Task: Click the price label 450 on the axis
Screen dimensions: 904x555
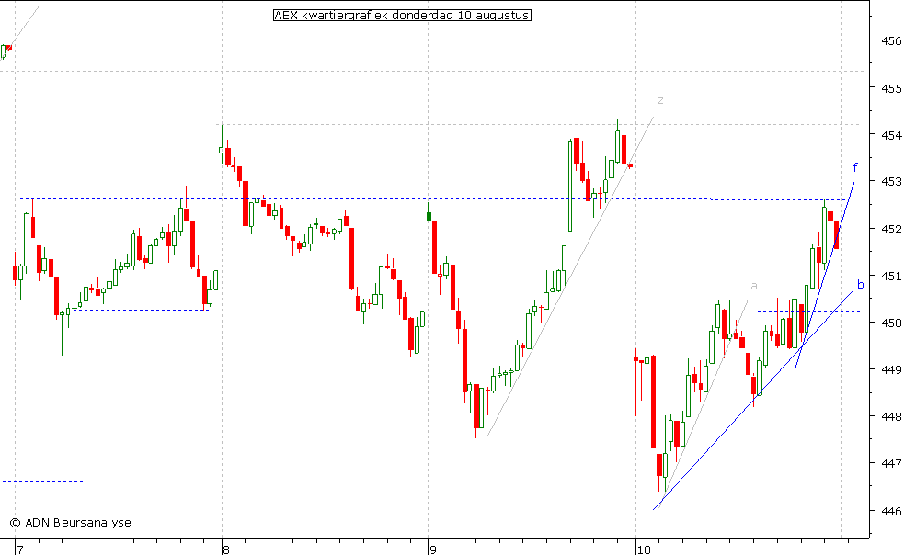Action: coord(891,323)
